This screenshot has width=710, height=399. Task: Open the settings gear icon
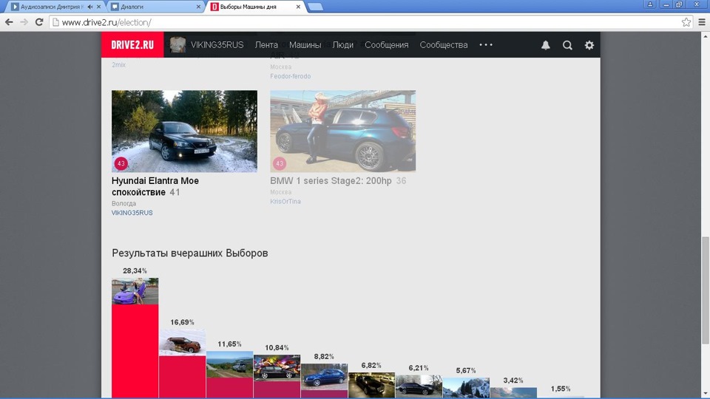click(589, 45)
